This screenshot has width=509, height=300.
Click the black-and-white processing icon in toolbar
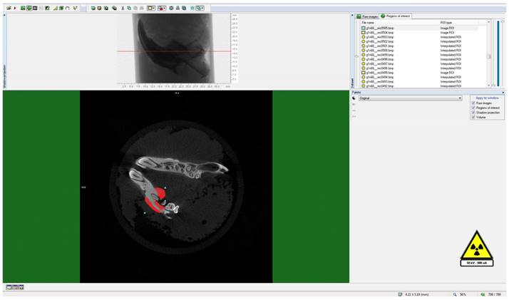(x=47, y=8)
